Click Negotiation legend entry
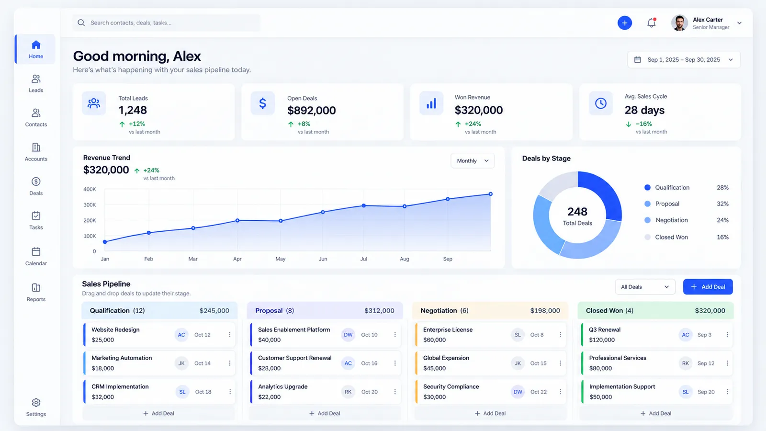 (686, 220)
